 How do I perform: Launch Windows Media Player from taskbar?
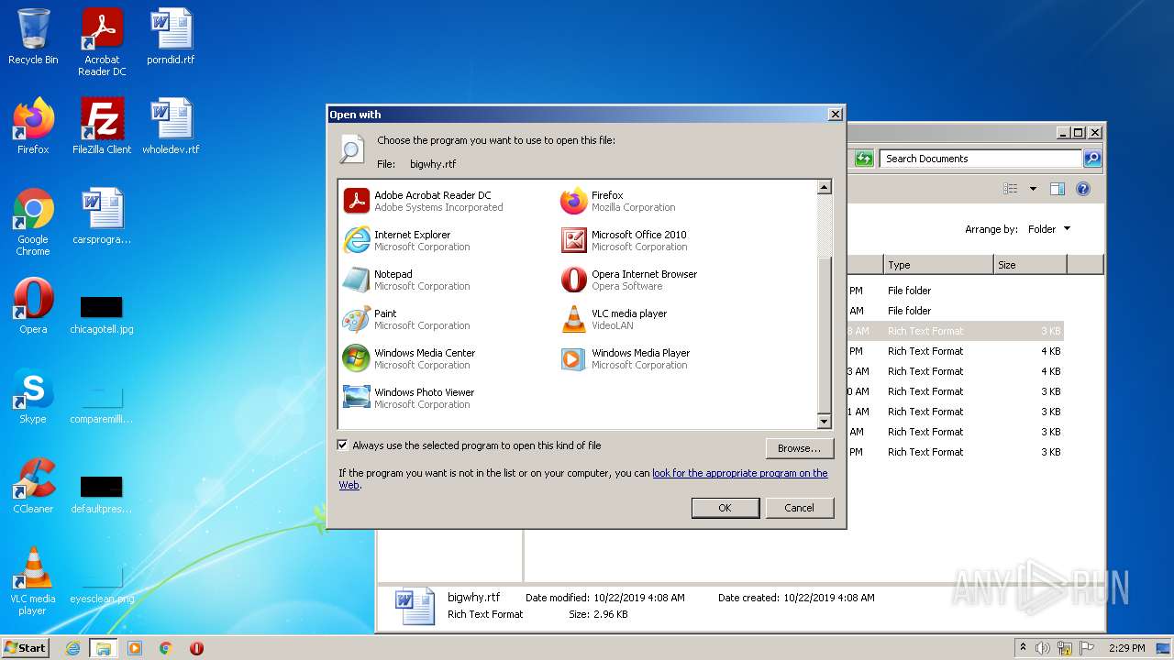135,648
